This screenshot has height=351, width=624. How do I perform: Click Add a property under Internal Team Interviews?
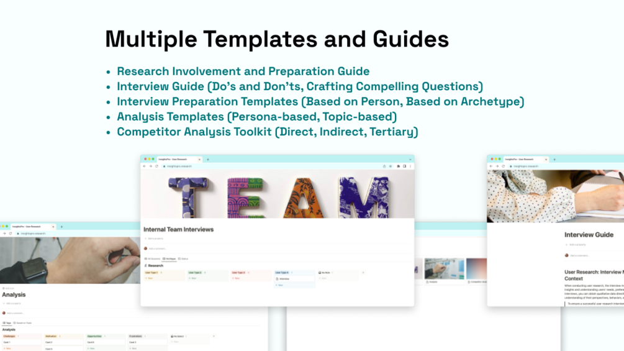155,239
